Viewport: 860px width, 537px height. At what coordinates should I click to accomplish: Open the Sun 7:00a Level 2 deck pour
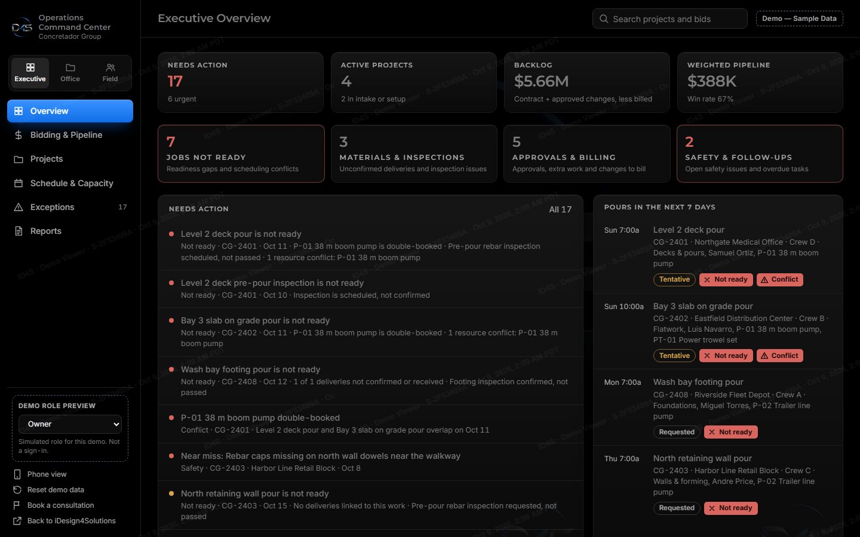[718, 255]
